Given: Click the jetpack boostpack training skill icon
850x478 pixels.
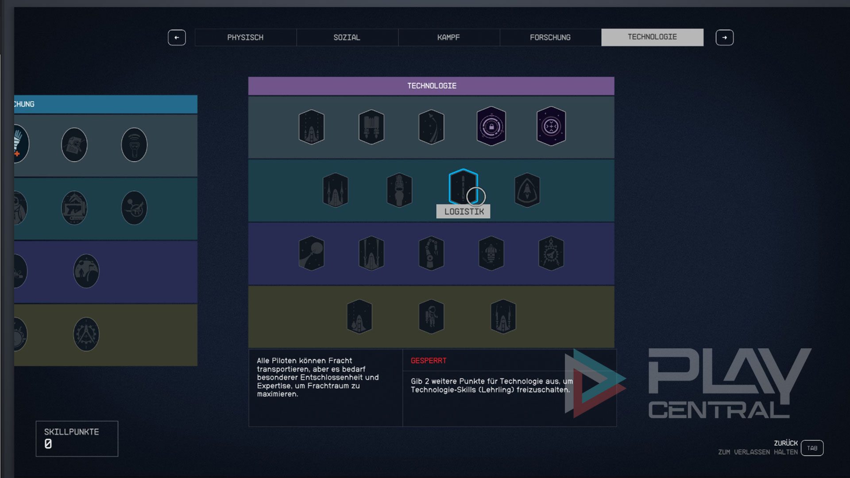Looking at the screenshot, I should click(371, 127).
